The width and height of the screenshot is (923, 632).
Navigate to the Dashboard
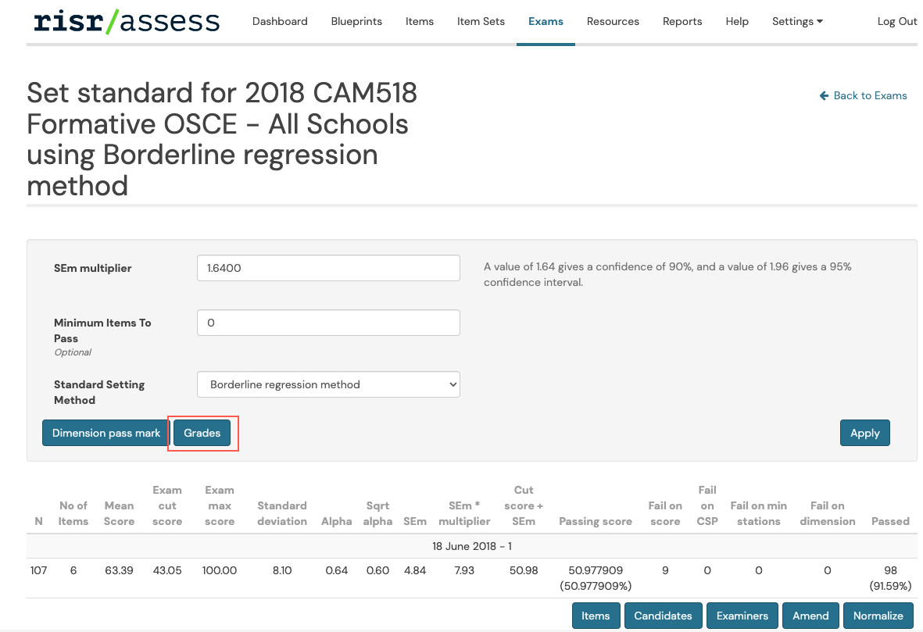click(280, 21)
